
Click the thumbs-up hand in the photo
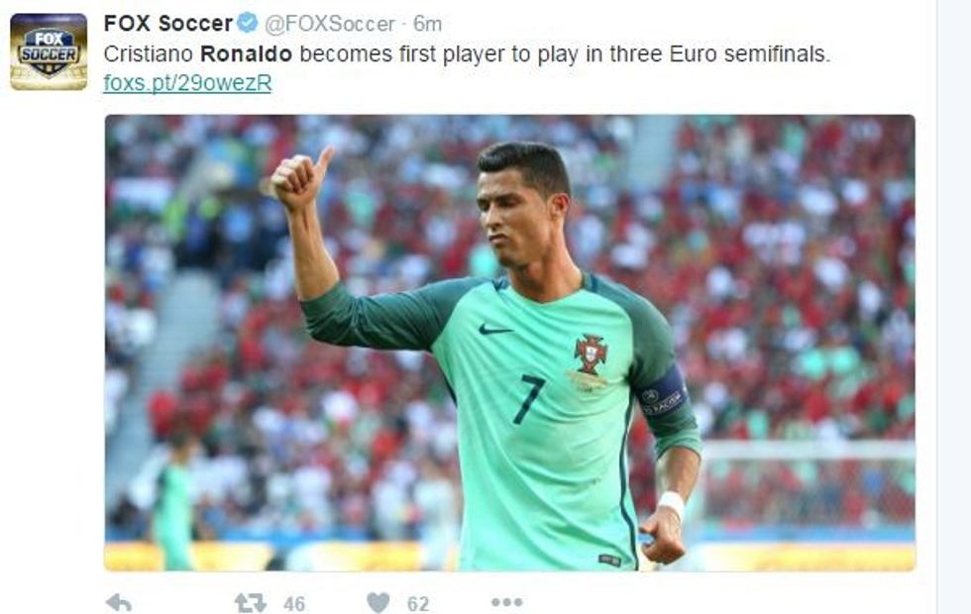coord(301,178)
